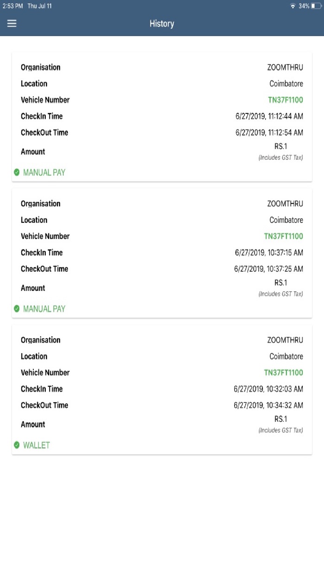Tap Includes GST Tax note on first card
Image resolution: width=324 pixels, height=576 pixels.
[280, 157]
